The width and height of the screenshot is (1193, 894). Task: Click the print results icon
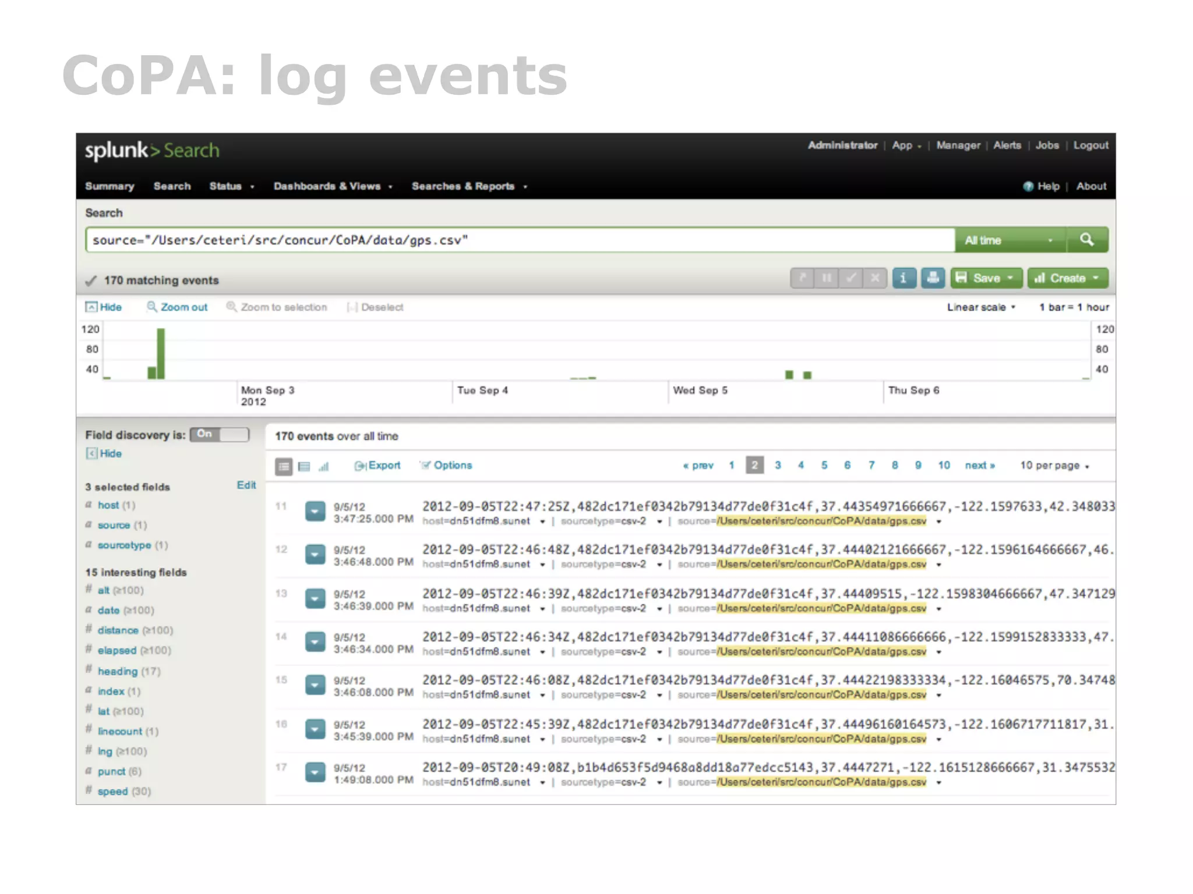pyautogui.click(x=933, y=278)
